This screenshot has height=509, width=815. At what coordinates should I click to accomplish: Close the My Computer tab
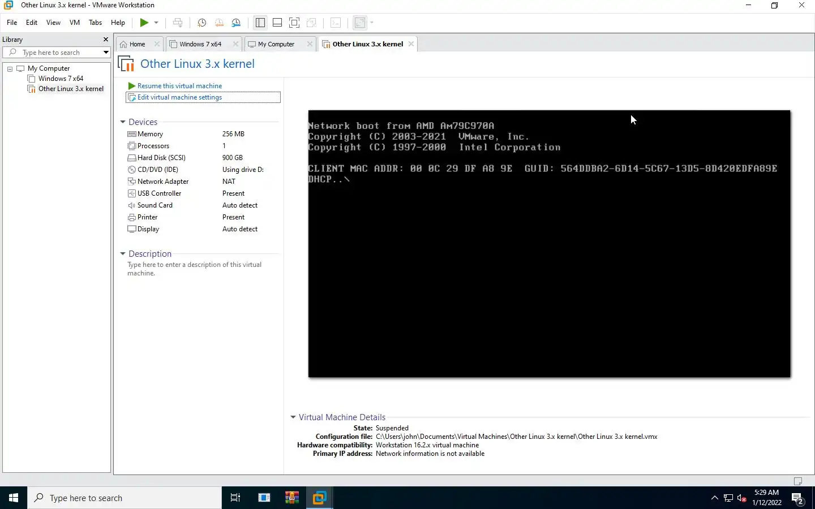coord(310,44)
